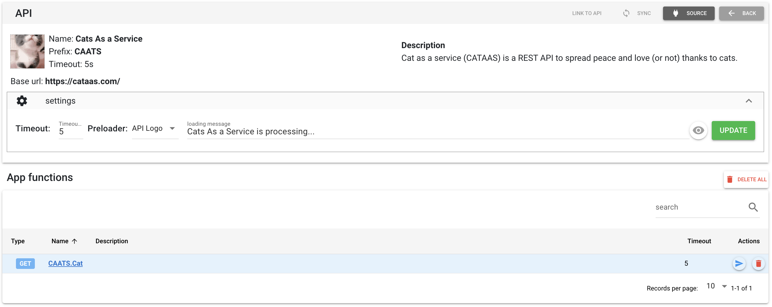Image resolution: width=772 pixels, height=307 pixels.
Task: Open the records per page dropdown
Action: click(x=716, y=286)
